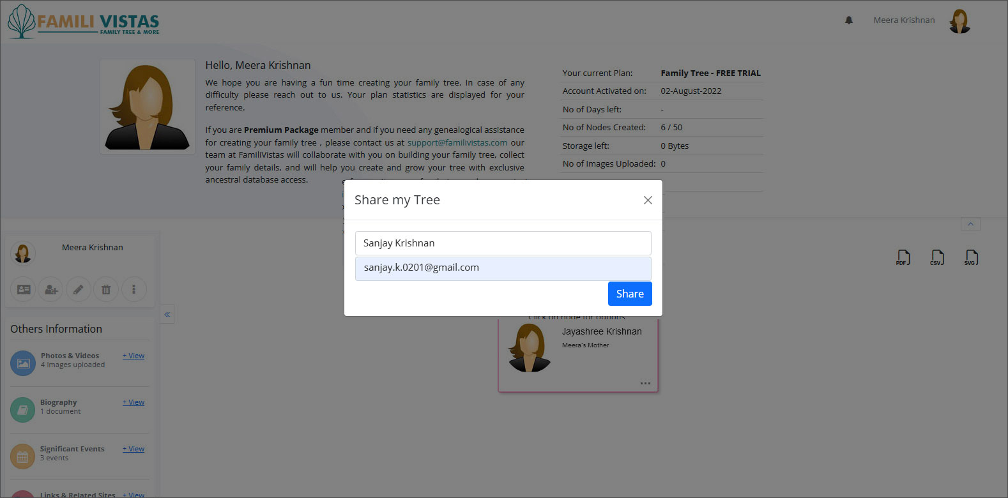Click the pencil edit icon
Screen dimensions: 1008x498
coord(78,289)
